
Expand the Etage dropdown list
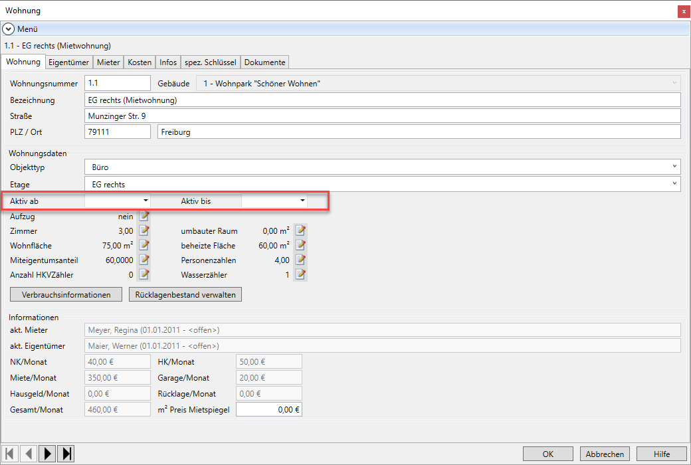[x=674, y=183]
